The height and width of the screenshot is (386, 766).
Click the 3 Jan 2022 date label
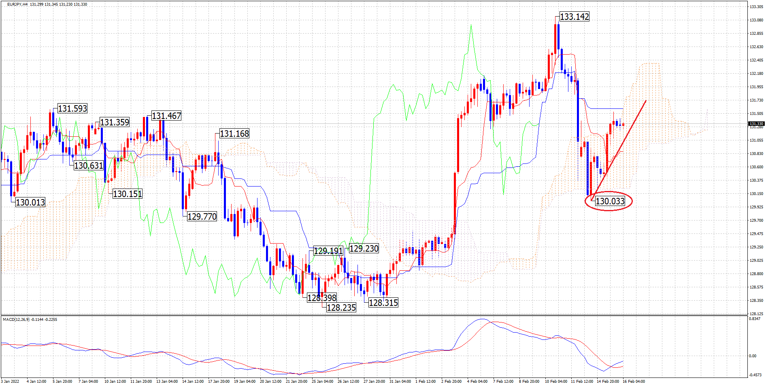pyautogui.click(x=10, y=381)
